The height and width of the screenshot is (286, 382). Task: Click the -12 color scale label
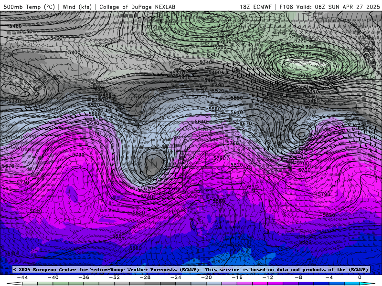click(268, 277)
